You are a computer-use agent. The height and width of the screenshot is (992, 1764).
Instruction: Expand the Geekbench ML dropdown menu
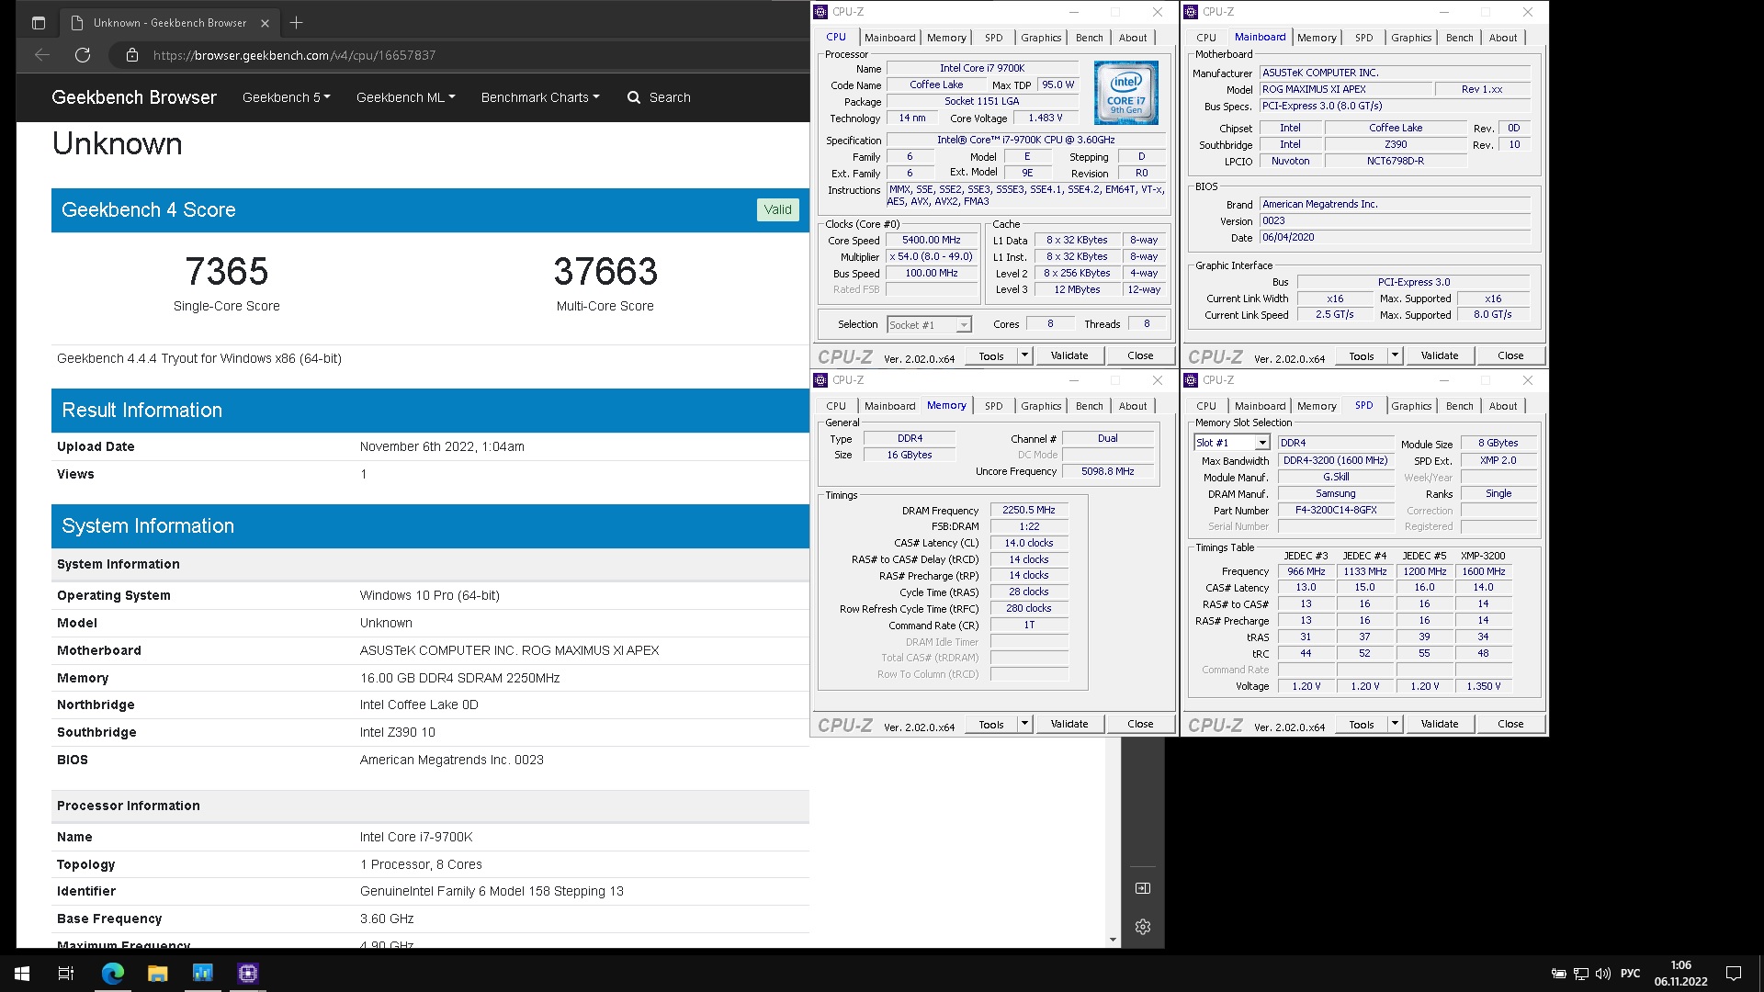click(405, 97)
